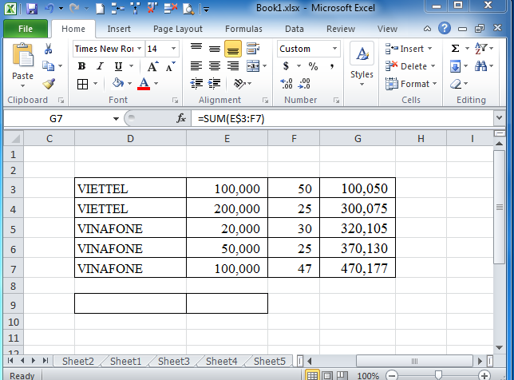The height and width of the screenshot is (380, 514).
Task: Toggle Bottom Align button
Action: coord(233,49)
